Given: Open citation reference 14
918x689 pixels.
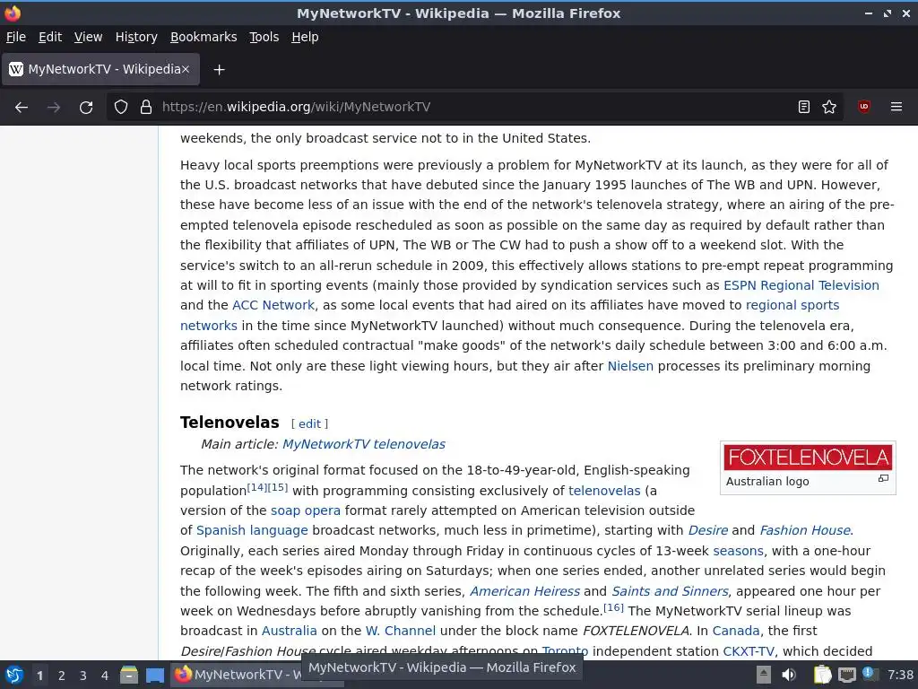Looking at the screenshot, I should click(x=256, y=487).
